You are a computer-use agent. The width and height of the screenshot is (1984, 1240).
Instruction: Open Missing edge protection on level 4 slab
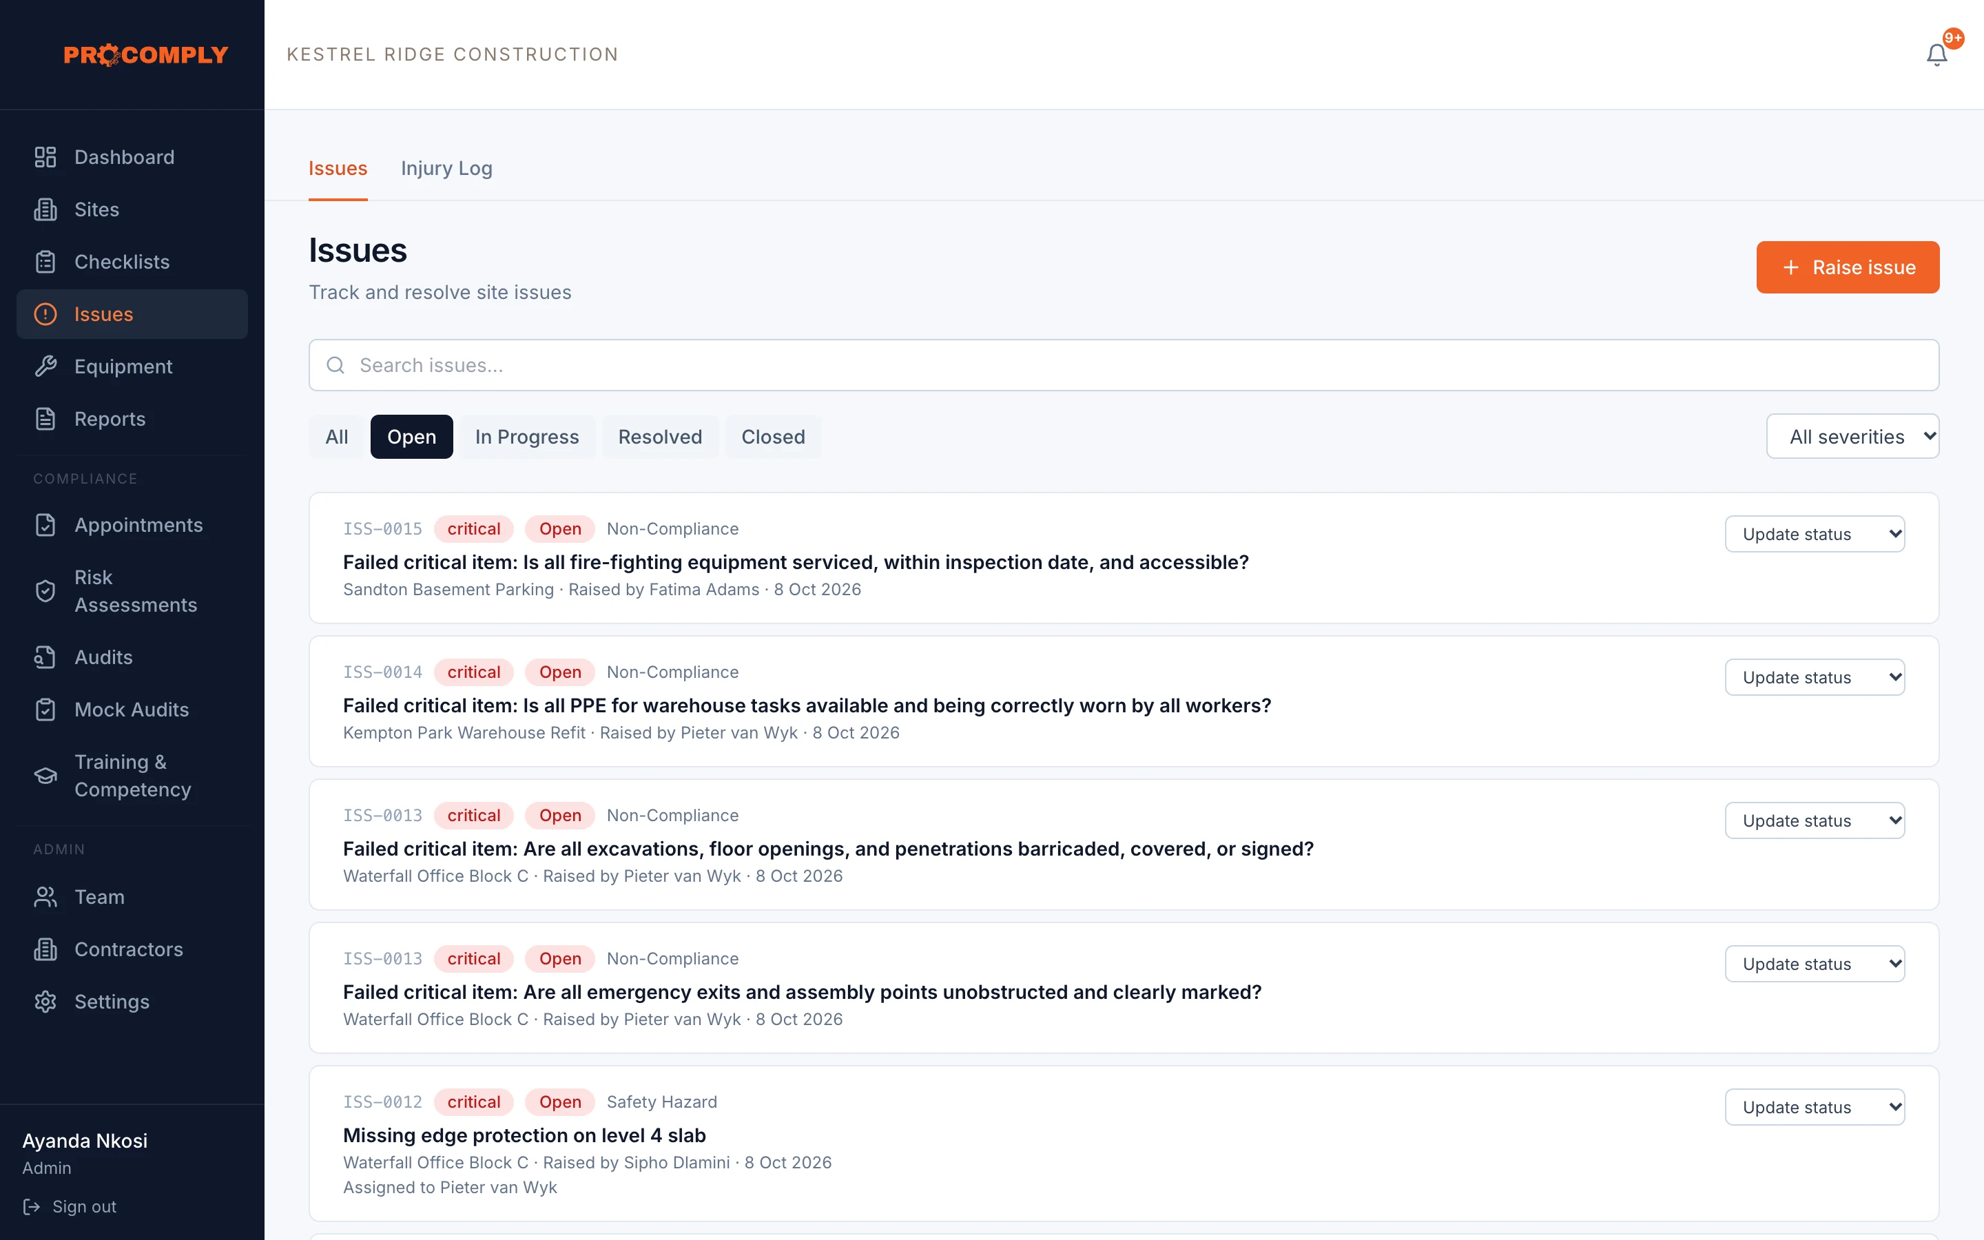click(524, 1136)
